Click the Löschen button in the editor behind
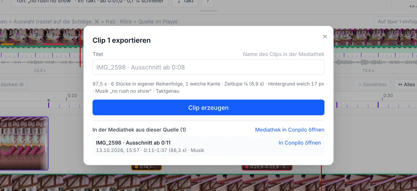417x191 pixels. [13, 84]
